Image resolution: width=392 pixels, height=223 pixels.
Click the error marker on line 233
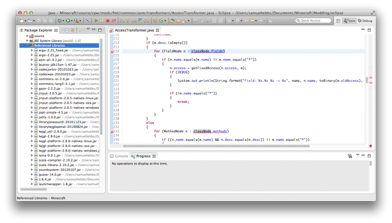coord(112,131)
